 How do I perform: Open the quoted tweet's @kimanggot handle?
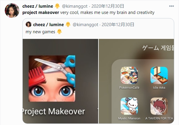(85, 25)
